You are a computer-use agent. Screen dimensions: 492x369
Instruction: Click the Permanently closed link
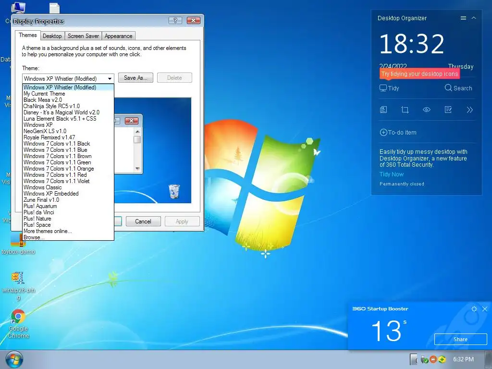click(402, 184)
